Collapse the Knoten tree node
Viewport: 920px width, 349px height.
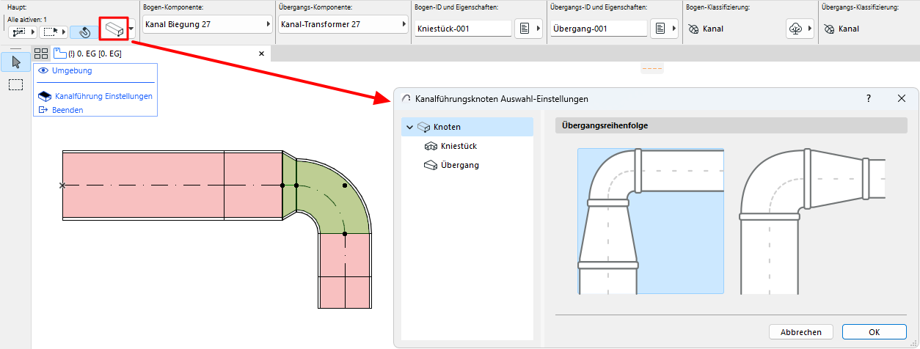coord(409,127)
